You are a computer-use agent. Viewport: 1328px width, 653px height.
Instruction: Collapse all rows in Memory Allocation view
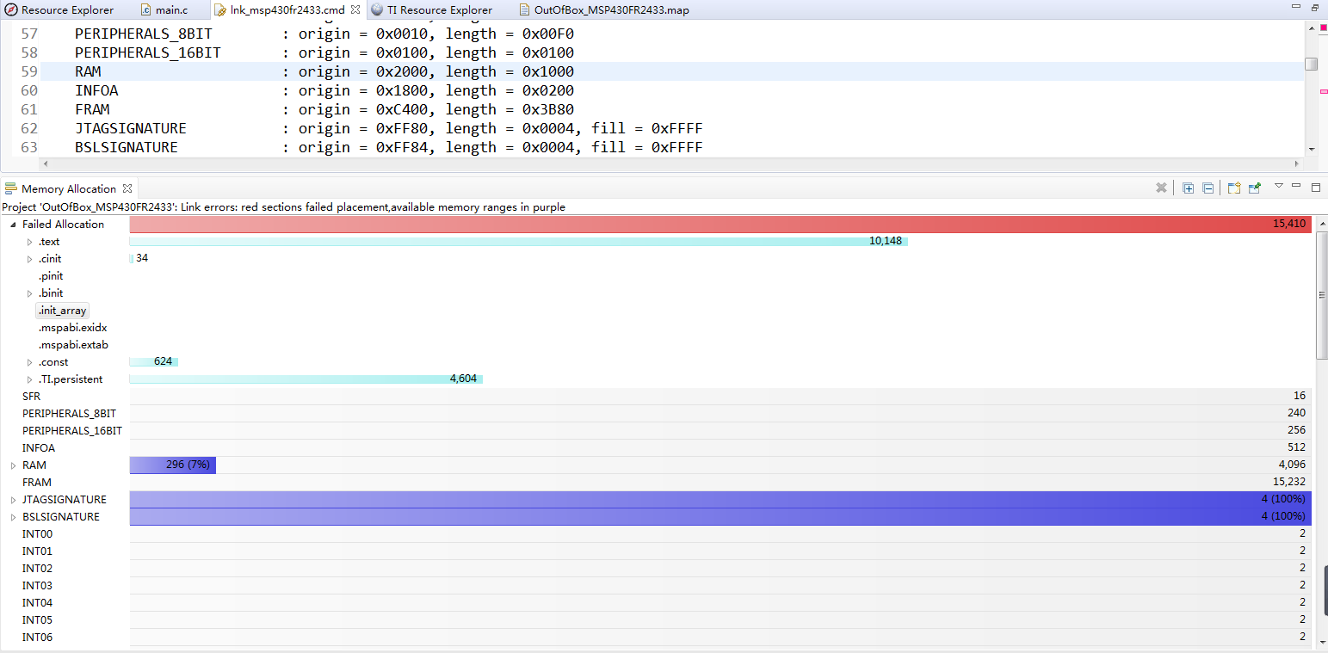(x=1208, y=188)
